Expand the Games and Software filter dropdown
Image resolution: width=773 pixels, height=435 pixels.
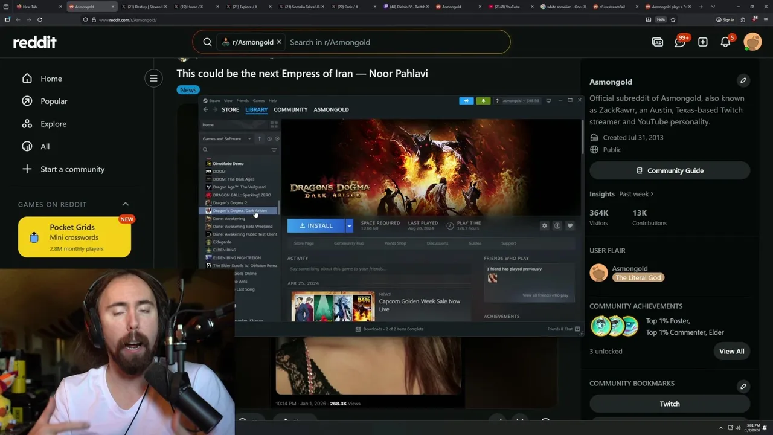[x=226, y=139]
